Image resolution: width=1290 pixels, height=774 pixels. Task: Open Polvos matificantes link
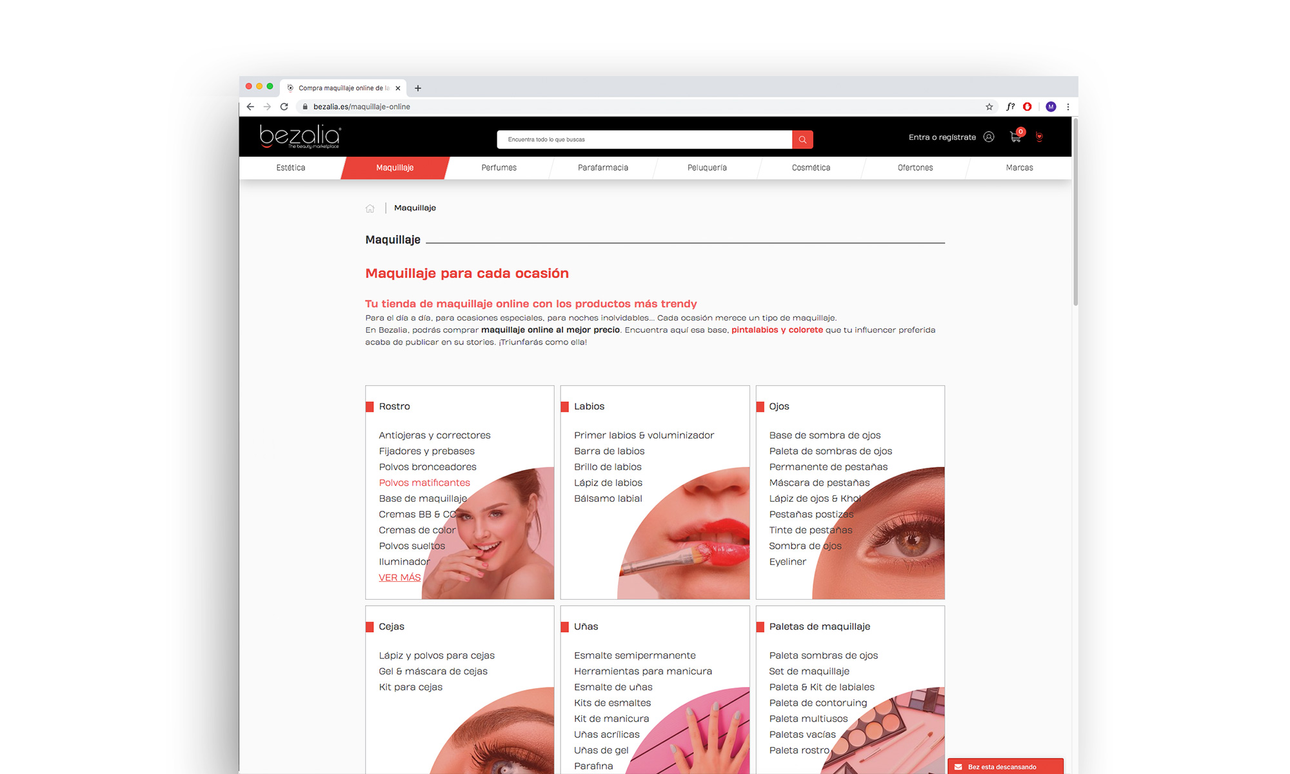[424, 482]
